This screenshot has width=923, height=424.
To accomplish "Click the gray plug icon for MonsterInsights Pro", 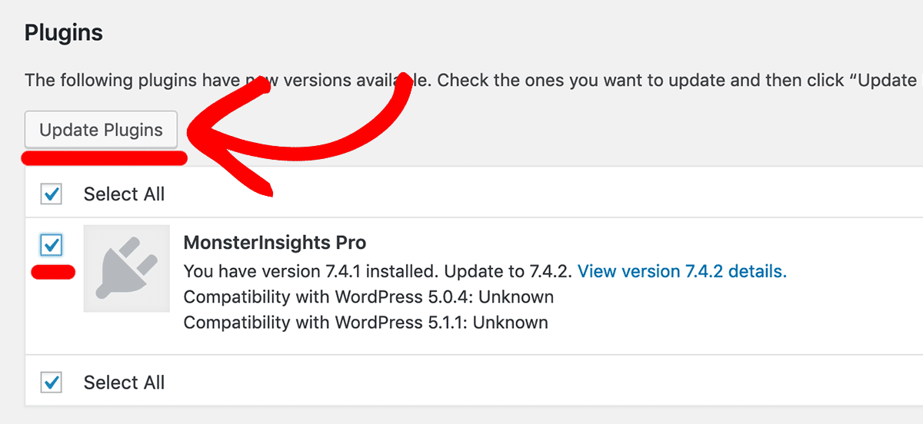I will click(126, 268).
